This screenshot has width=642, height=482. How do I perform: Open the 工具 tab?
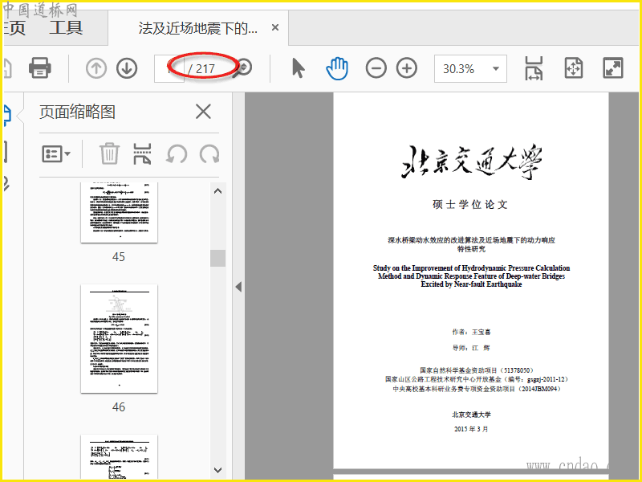pyautogui.click(x=66, y=28)
